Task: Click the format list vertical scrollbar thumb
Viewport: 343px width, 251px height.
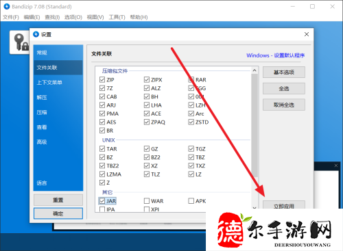Action: 255,125
